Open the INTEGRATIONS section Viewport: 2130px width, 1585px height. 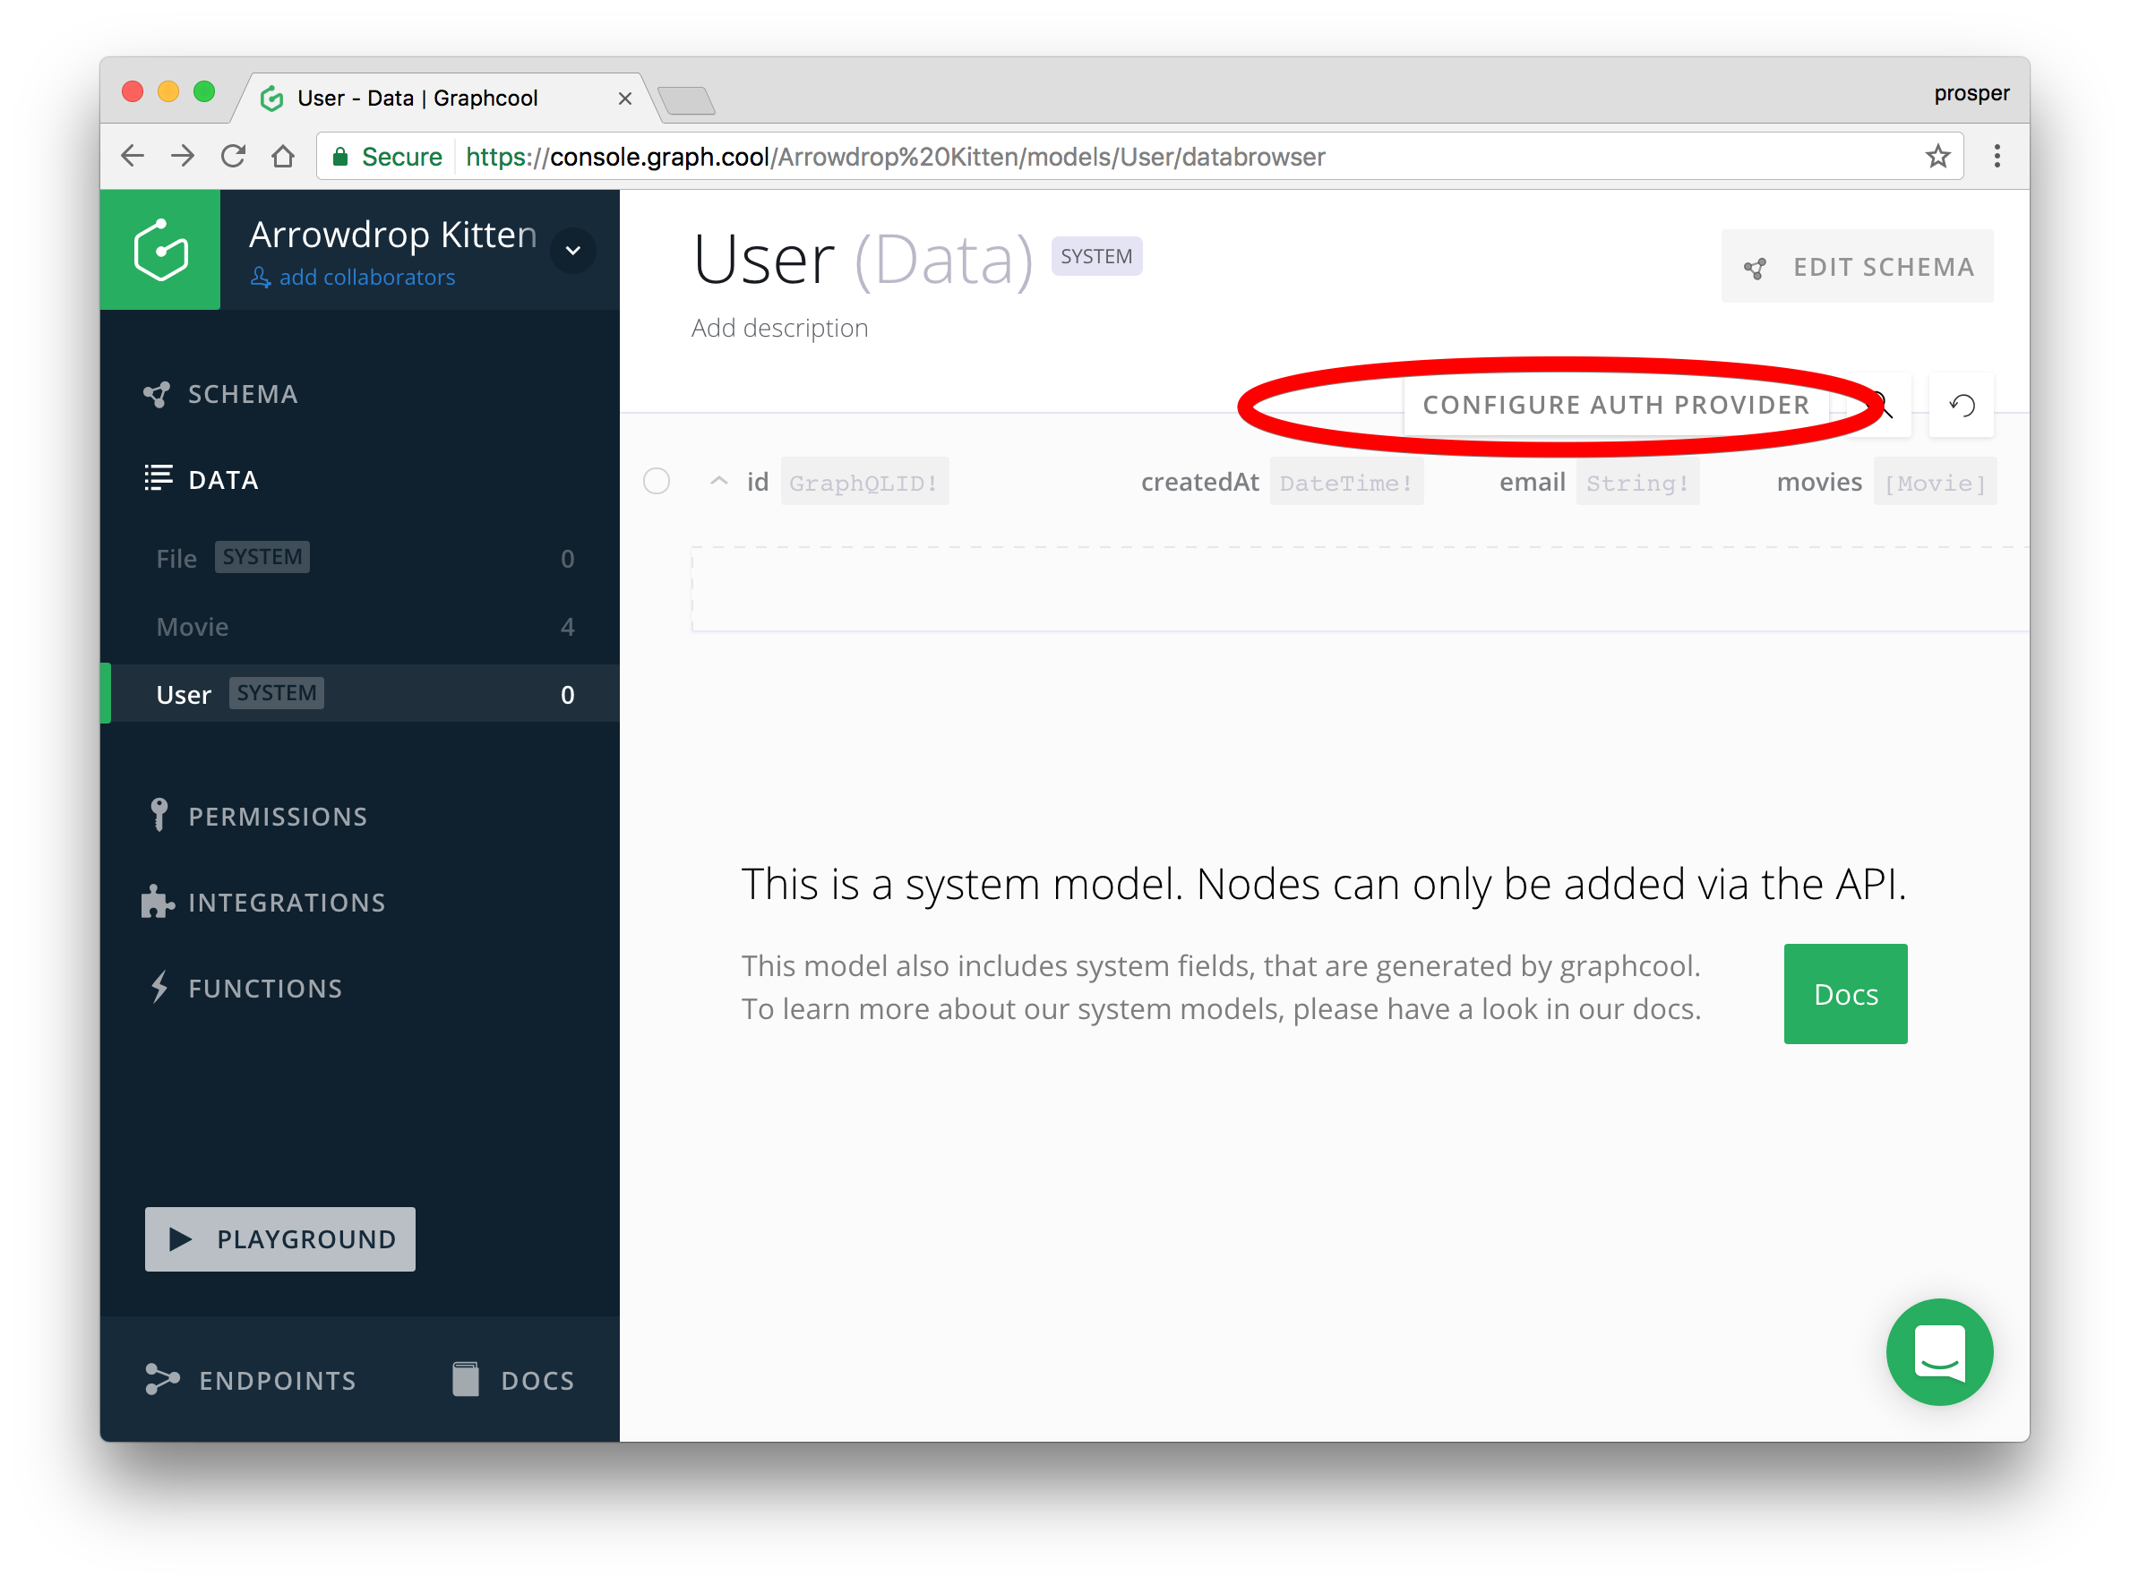(264, 902)
